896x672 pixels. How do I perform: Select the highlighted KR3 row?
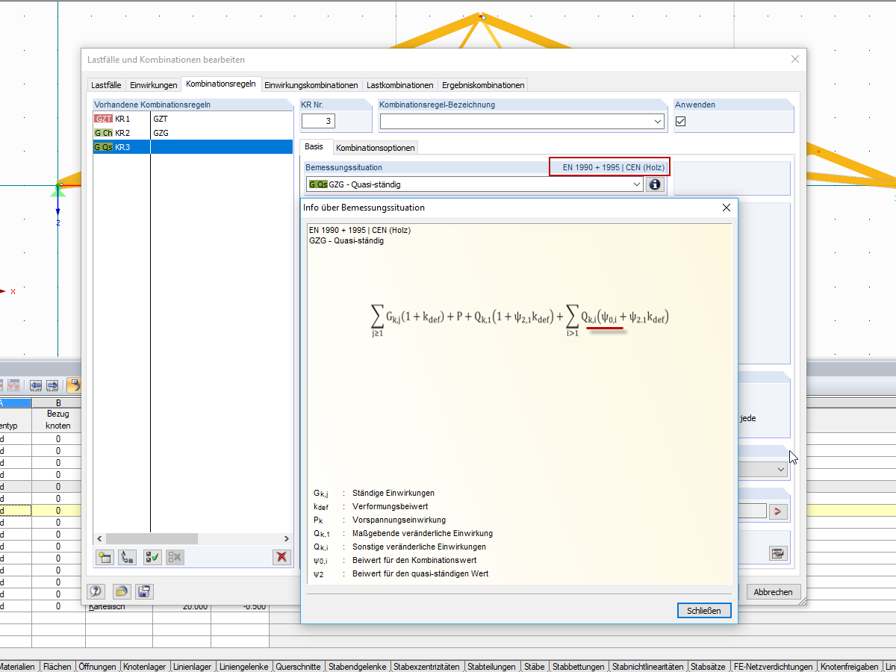(193, 147)
